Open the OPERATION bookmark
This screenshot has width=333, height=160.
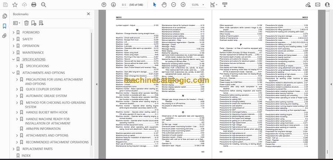(31, 46)
